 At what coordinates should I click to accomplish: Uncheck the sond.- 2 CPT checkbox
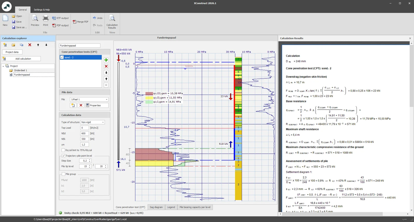[62, 57]
